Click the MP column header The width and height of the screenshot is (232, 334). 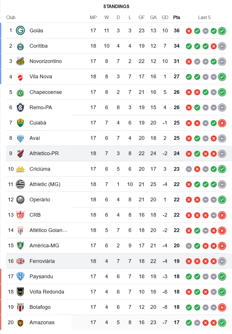[93, 17]
